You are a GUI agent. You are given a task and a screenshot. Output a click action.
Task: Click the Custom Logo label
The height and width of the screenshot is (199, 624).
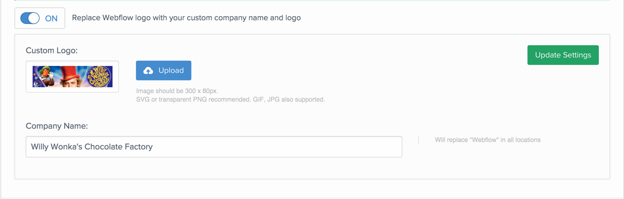pos(52,51)
